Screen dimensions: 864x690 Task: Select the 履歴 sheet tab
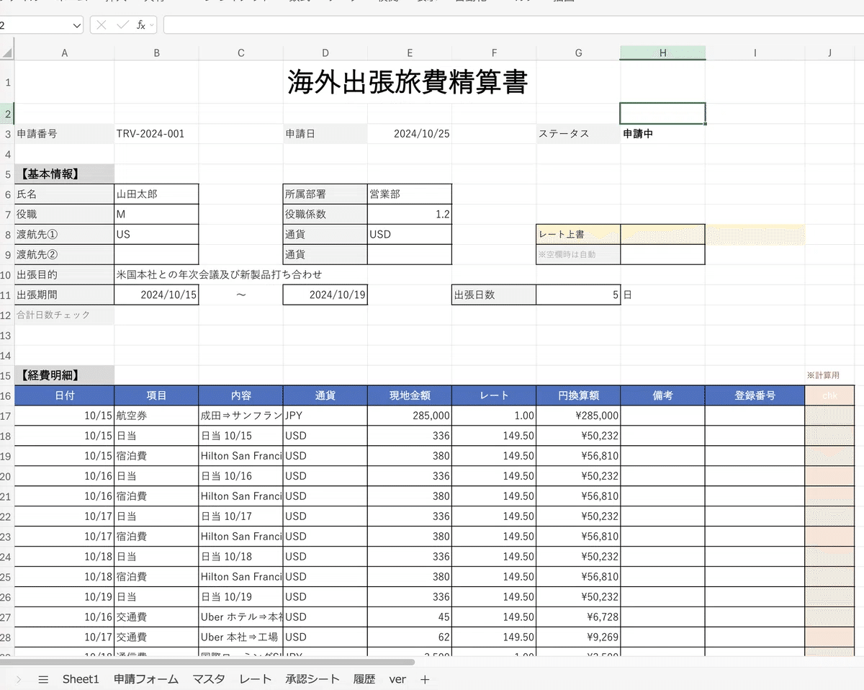[x=364, y=679]
